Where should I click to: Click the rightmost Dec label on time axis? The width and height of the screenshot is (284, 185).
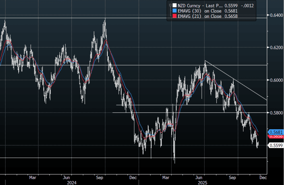point(263,178)
